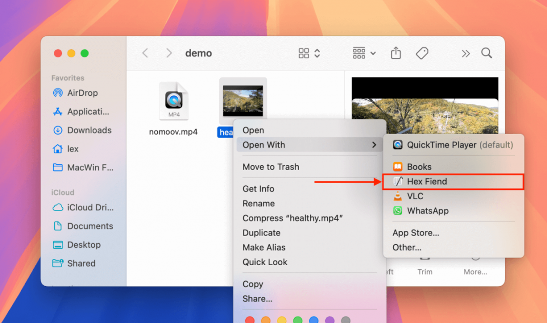Select Get Info from the context menu
547x323 pixels.
coord(258,188)
